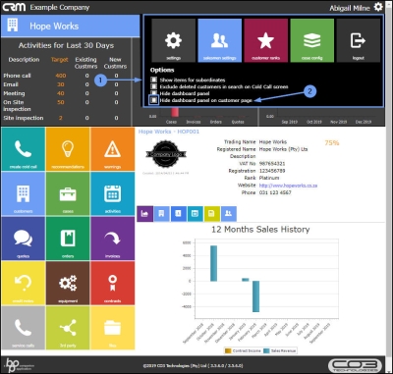Viewport: 393px width, 374px height.
Task: Click the vertical scrollbar on right edge
Action: tap(389, 187)
